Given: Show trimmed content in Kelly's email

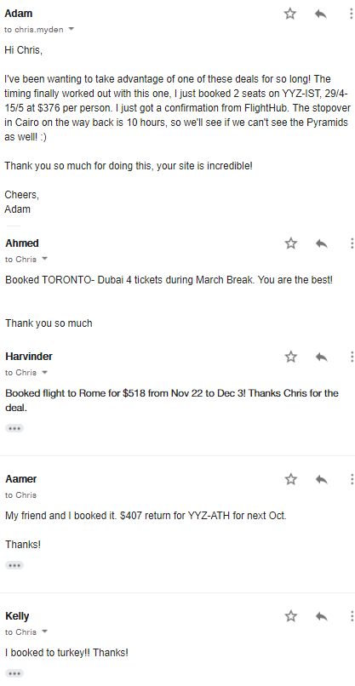Looking at the screenshot, I should click(x=14, y=673).
